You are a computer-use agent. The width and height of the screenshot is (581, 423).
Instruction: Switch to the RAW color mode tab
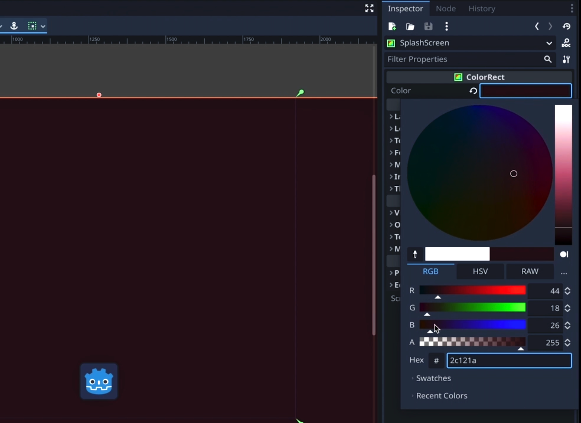(x=530, y=271)
